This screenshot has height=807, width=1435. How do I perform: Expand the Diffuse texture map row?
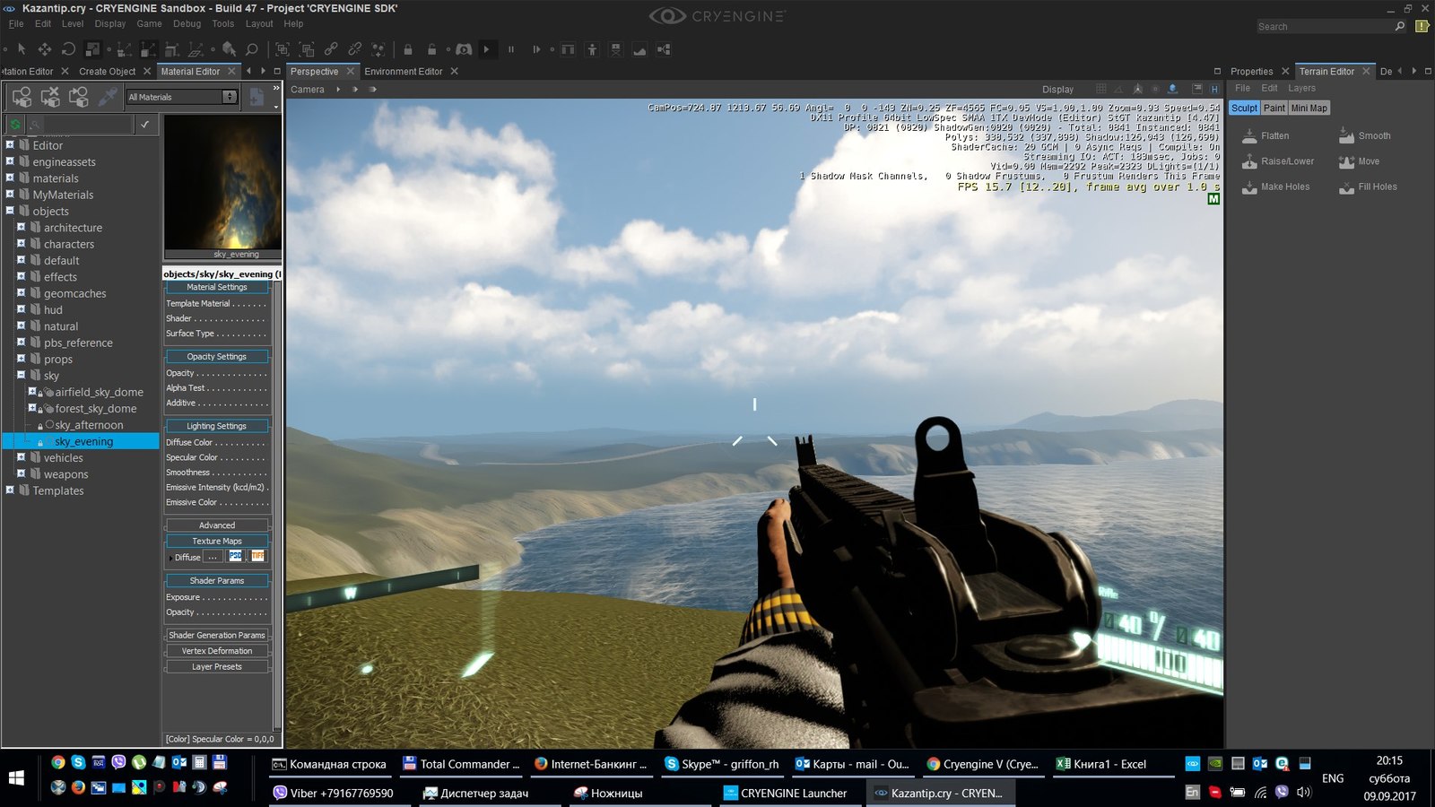point(170,558)
